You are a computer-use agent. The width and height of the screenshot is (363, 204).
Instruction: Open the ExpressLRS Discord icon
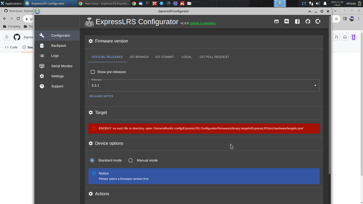(286, 21)
